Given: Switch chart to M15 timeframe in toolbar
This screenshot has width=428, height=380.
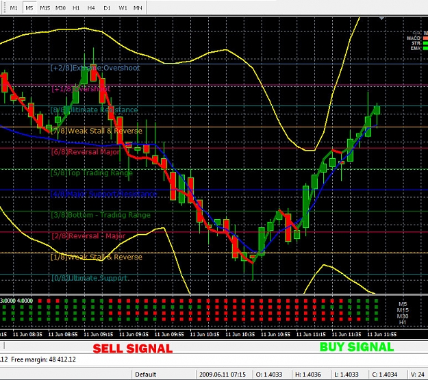Looking at the screenshot, I should pos(45,8).
